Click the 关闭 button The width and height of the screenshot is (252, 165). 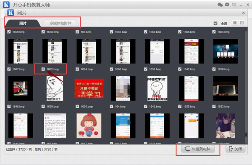pos(236,149)
